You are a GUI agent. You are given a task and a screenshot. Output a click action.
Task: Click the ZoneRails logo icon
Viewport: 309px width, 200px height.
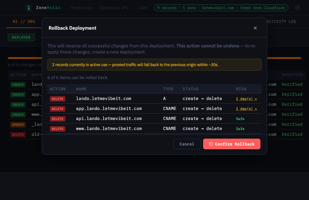[x=29, y=8]
